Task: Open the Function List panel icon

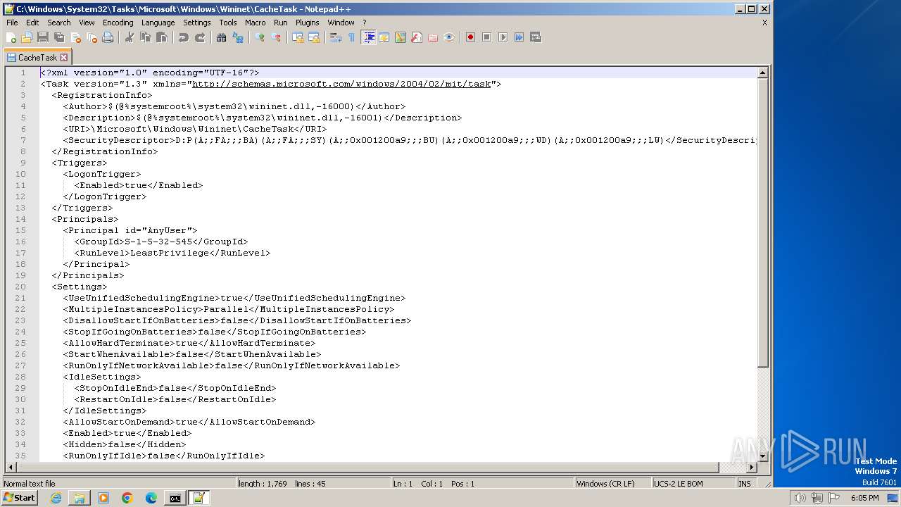Action: pyautogui.click(x=417, y=37)
